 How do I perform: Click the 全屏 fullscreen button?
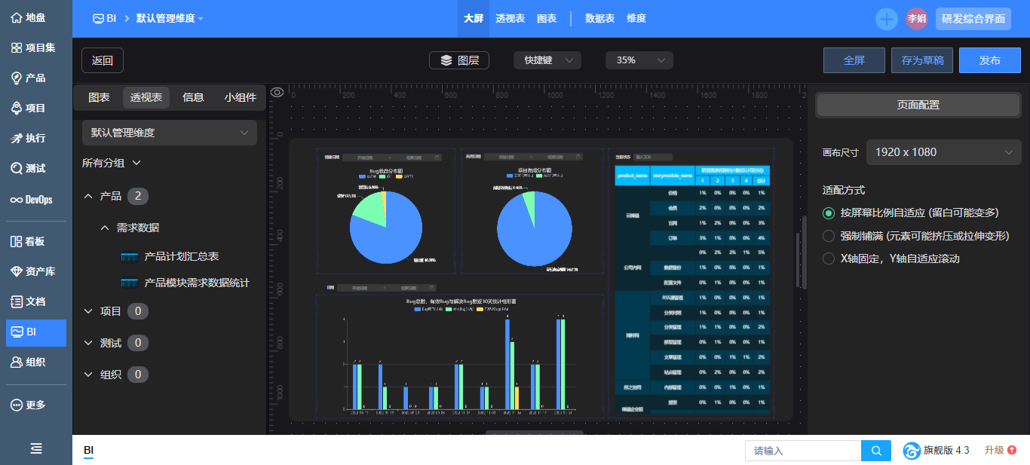click(854, 60)
